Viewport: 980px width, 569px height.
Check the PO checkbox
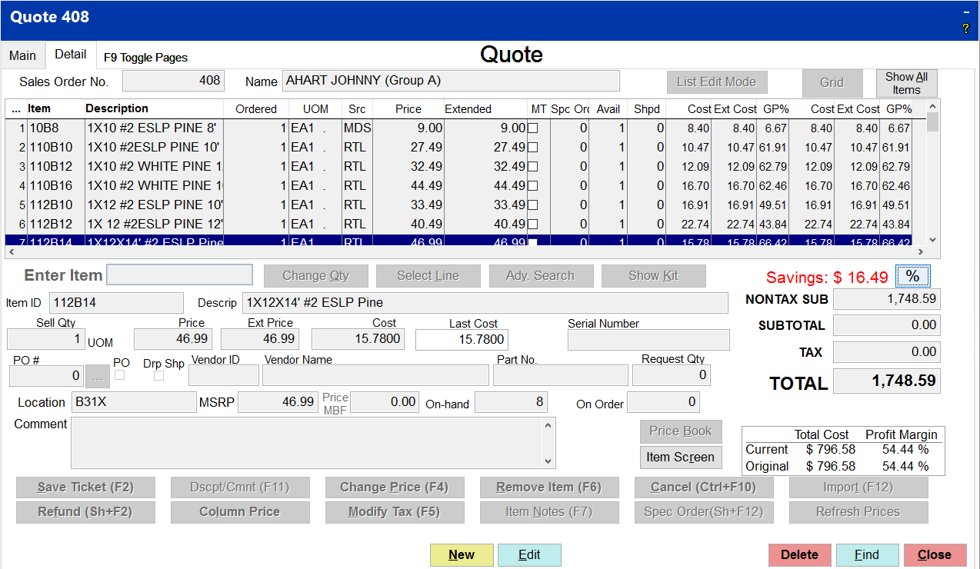[x=120, y=375]
